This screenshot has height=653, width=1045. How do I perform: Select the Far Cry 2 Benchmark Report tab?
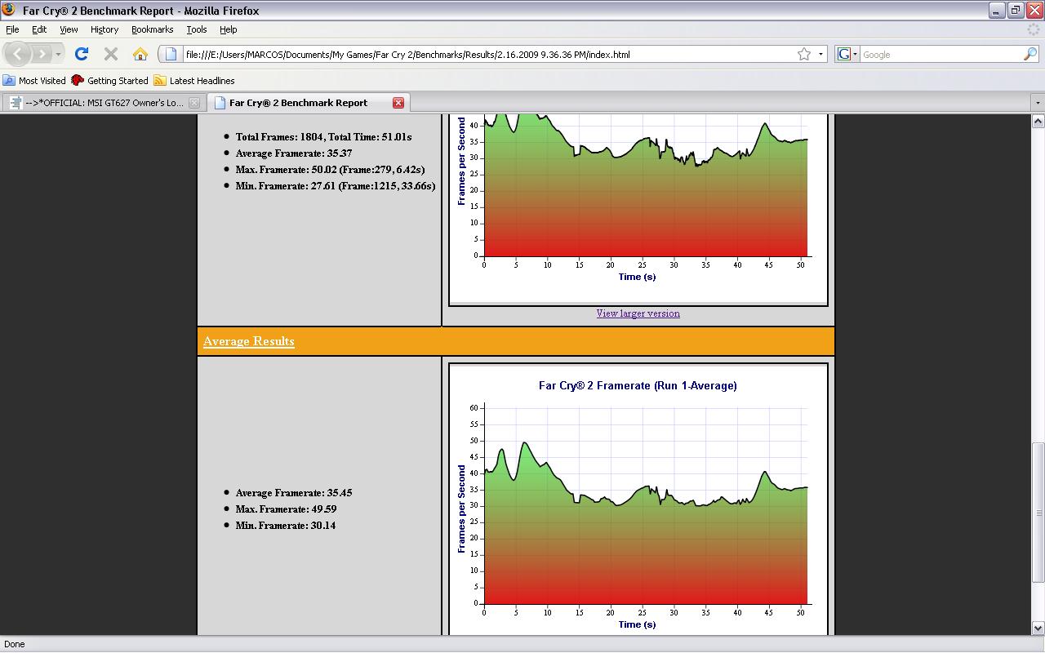click(x=307, y=103)
